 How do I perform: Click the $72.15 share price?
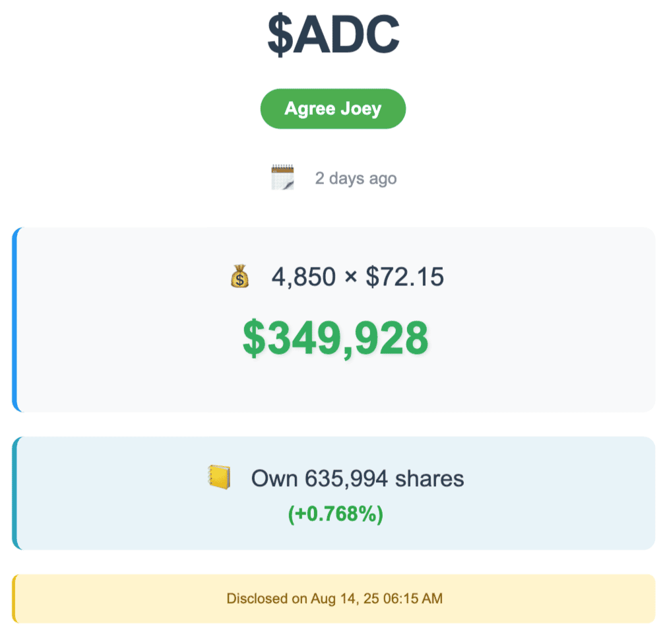coord(405,277)
